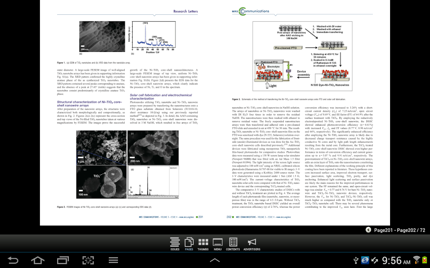Screen dimensions: 430x268
Task: Open the Menu icon in toolbar
Action: click(218, 244)
